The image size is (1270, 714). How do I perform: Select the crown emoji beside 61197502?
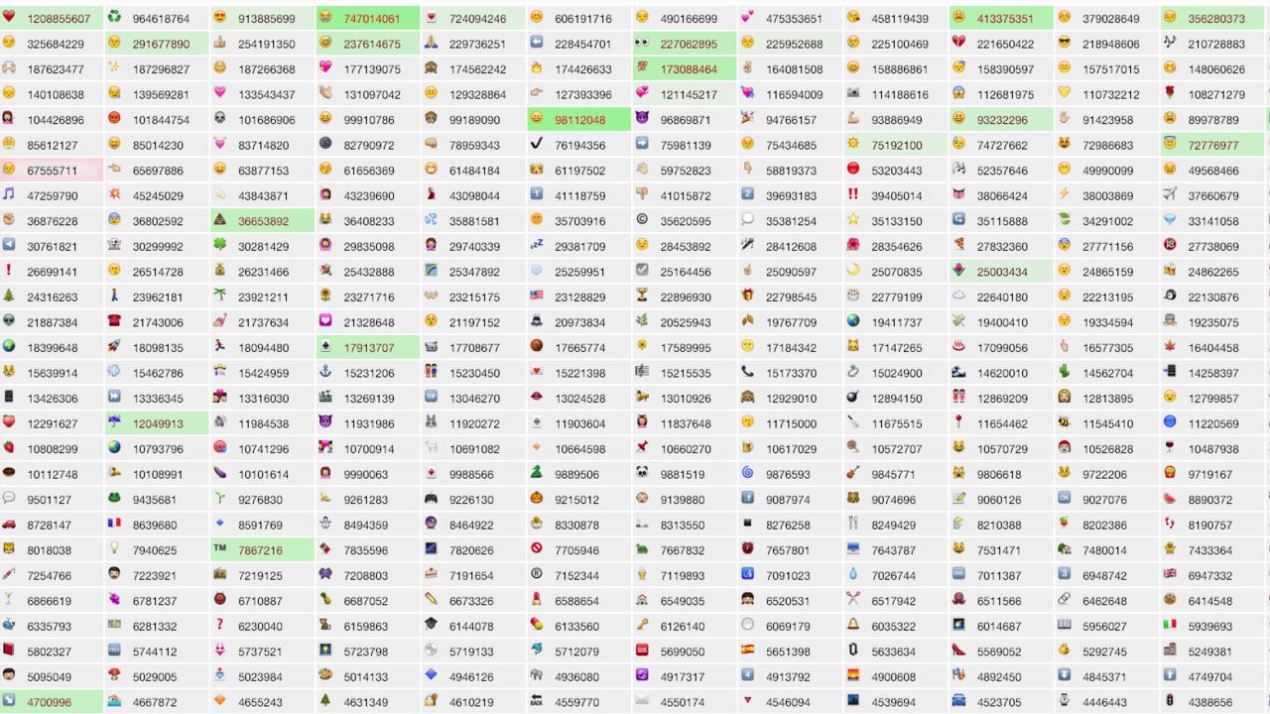point(537,170)
